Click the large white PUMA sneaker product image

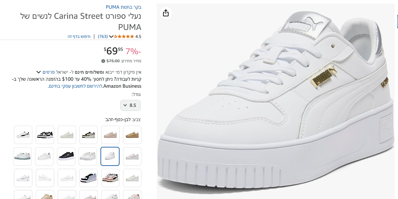click(275, 101)
